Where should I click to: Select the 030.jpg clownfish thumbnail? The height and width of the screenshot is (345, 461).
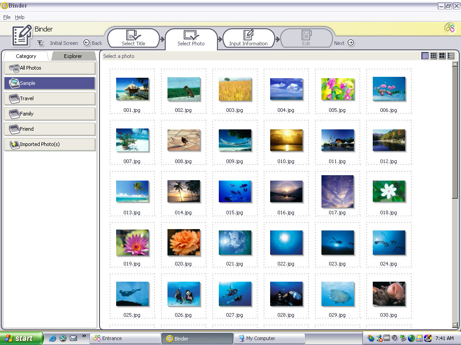(389, 294)
